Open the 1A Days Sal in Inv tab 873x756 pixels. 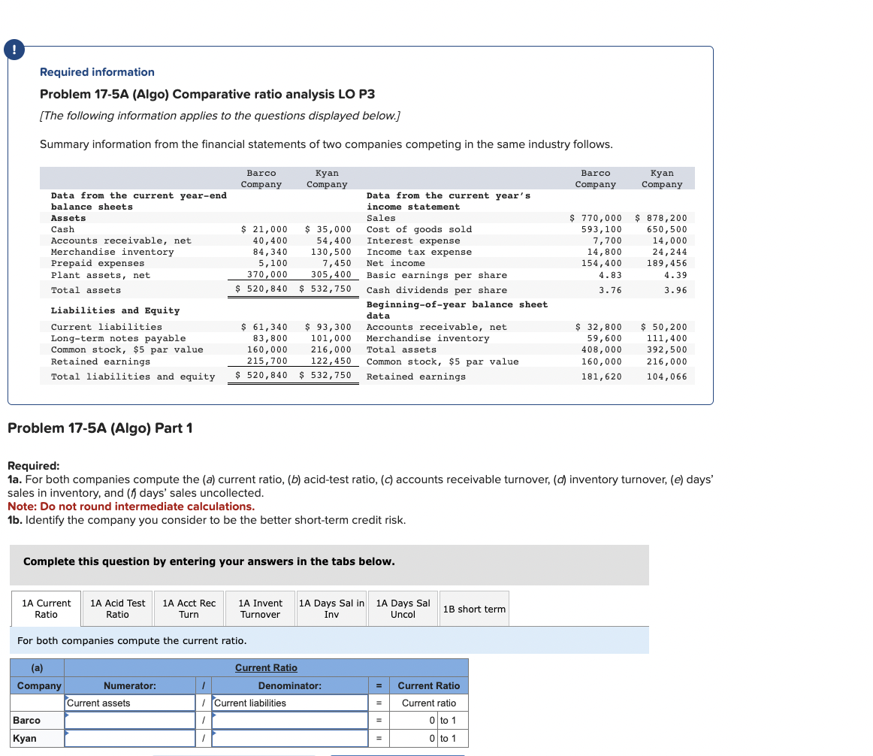(331, 608)
